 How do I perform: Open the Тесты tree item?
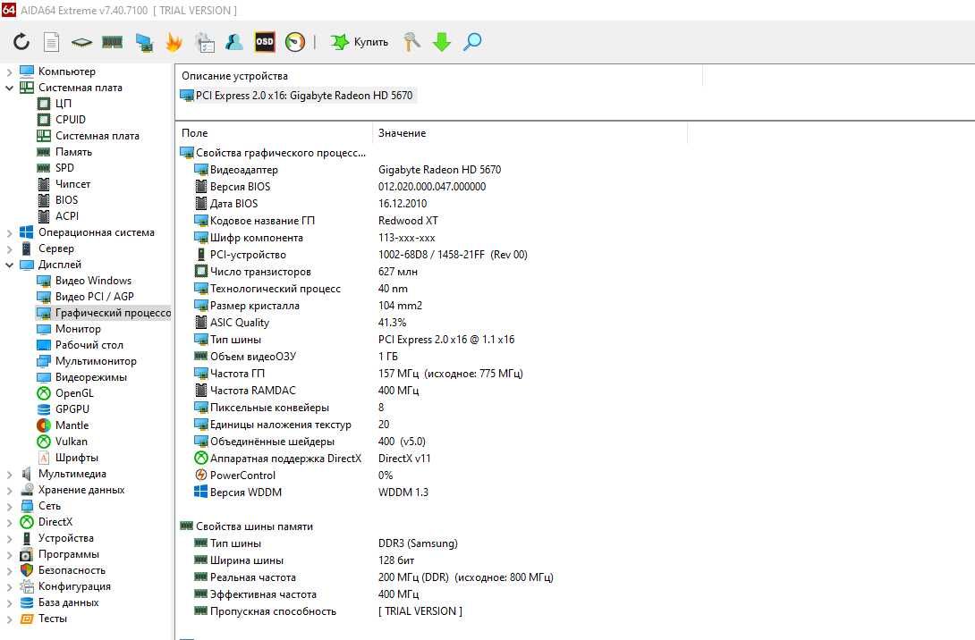coord(44,619)
